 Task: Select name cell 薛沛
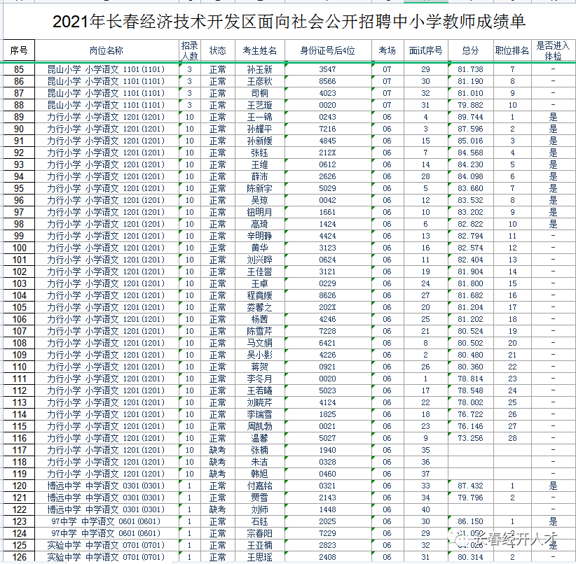(x=260, y=176)
